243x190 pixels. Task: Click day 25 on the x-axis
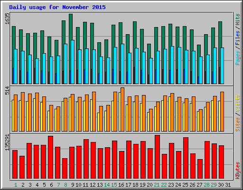click(185, 185)
